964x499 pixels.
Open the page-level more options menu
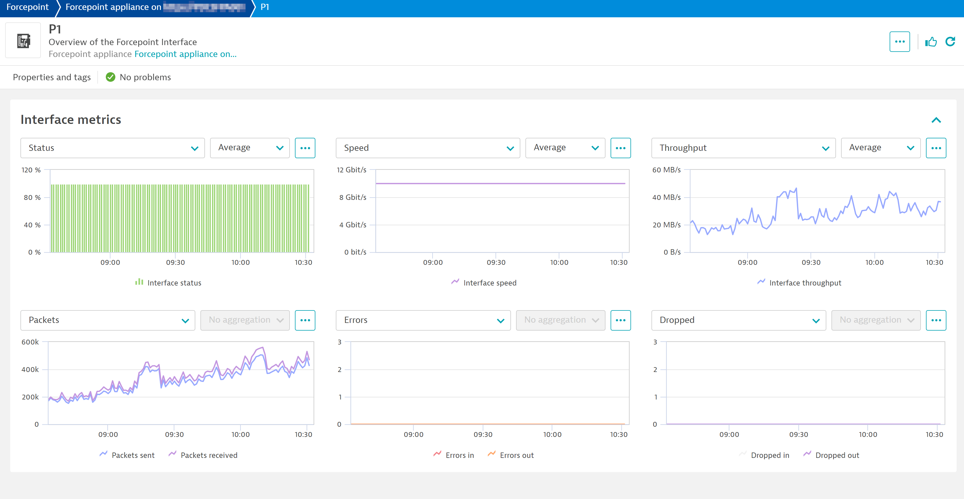coord(900,41)
